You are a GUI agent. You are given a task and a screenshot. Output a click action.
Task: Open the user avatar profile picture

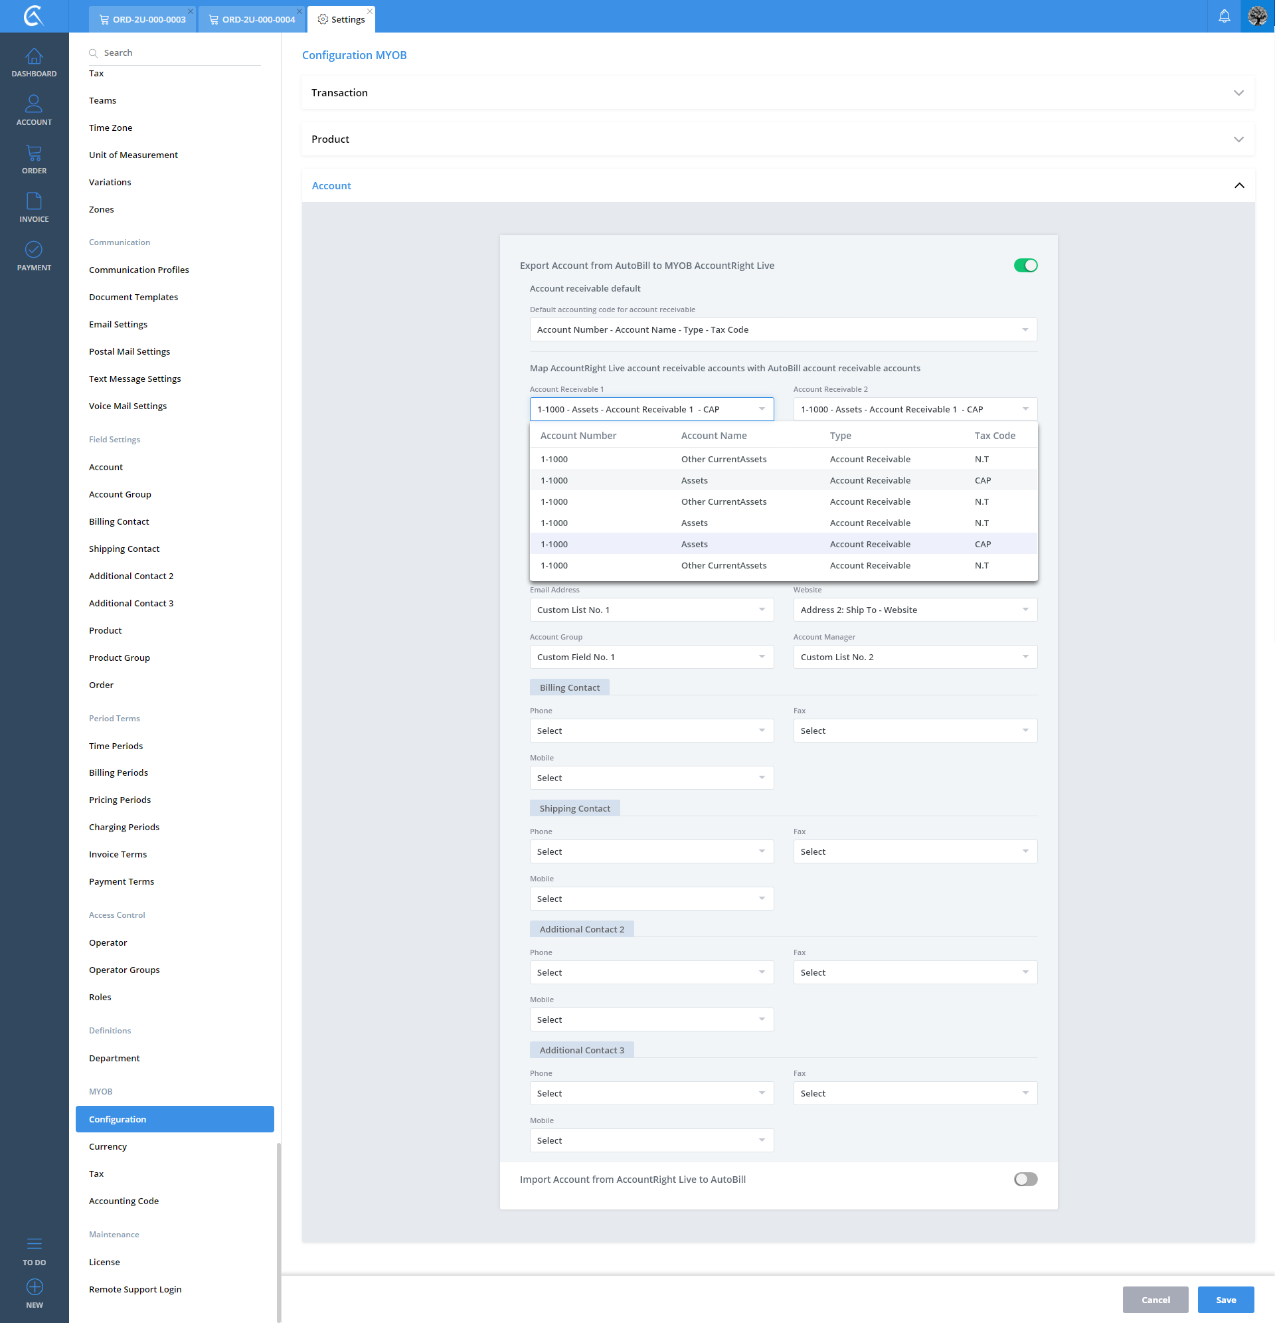point(1257,16)
